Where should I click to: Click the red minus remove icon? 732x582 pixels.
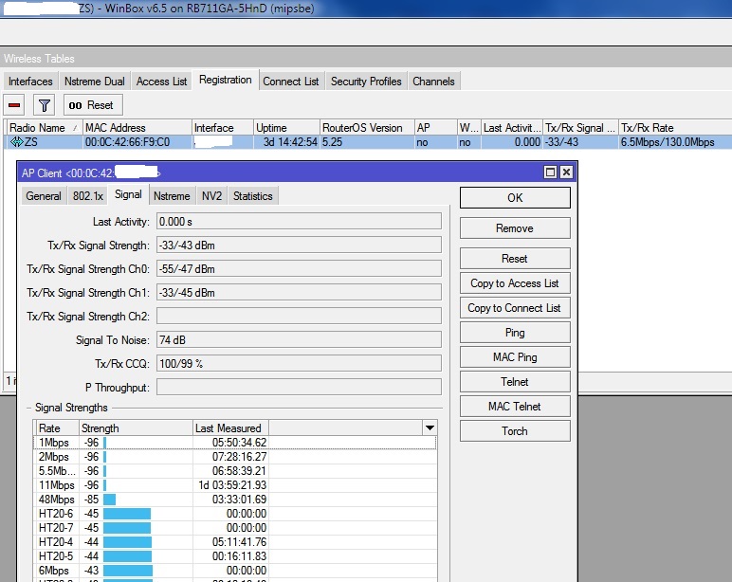tap(14, 105)
